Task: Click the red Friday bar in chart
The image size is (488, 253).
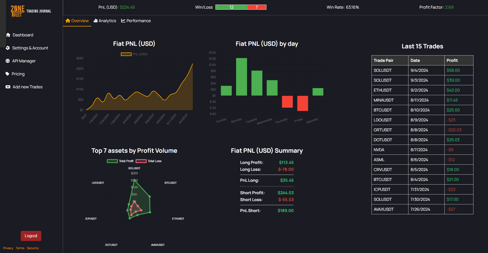Action: [303, 103]
